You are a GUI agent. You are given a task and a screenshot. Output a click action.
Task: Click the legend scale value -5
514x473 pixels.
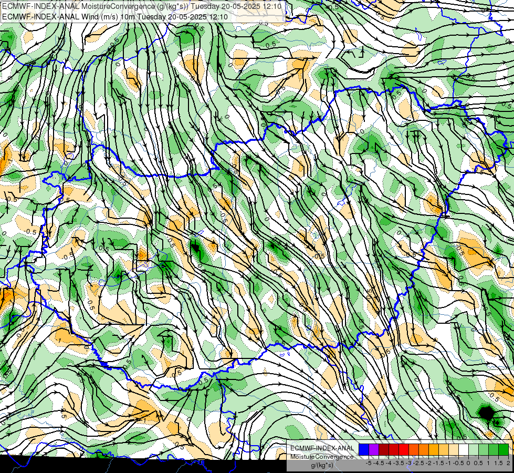point(369,463)
